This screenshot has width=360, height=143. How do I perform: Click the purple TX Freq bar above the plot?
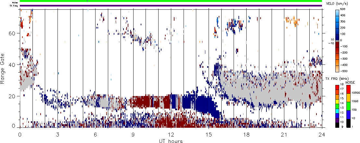[171, 6]
